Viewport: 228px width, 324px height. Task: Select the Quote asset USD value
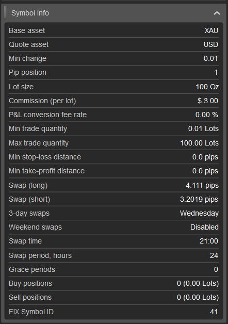click(211, 44)
